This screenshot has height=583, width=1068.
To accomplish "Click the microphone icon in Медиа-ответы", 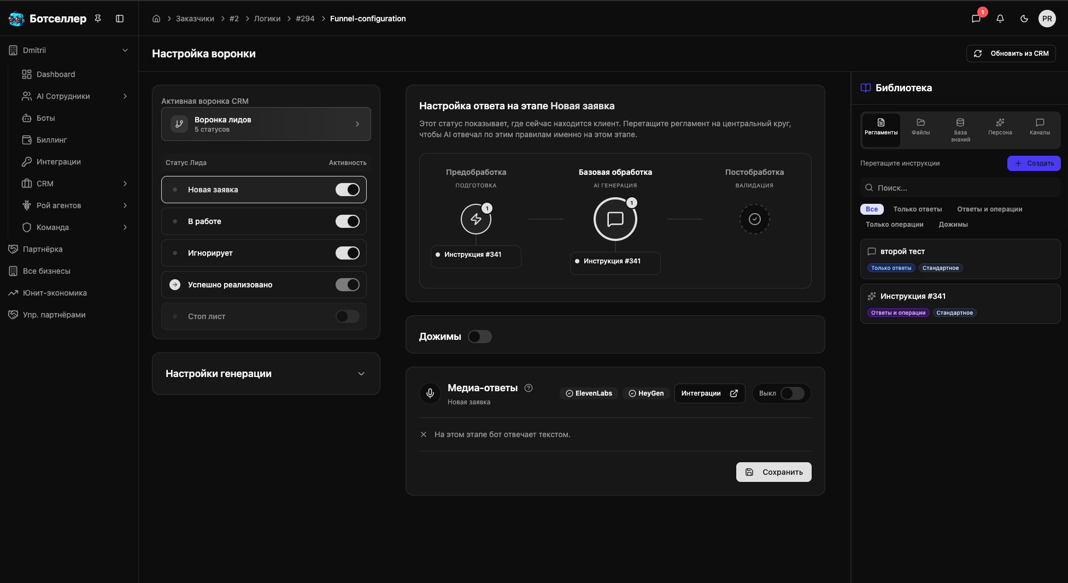I will click(430, 393).
